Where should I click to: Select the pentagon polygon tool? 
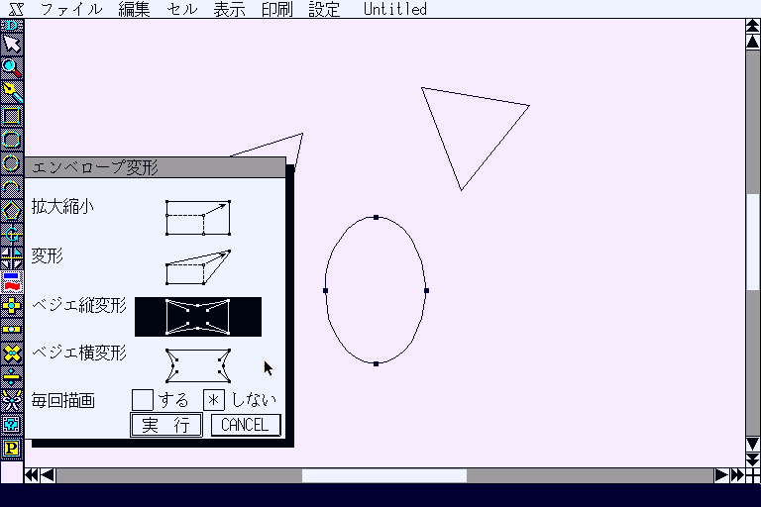(x=12, y=211)
